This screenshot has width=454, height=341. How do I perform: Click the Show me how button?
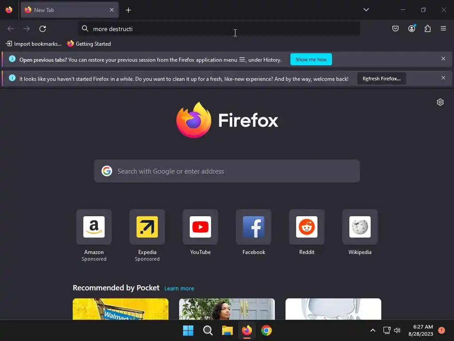(x=311, y=59)
